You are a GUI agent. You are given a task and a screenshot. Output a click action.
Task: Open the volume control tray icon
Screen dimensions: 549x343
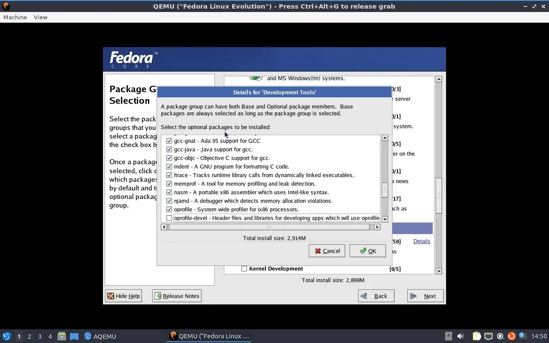461,336
